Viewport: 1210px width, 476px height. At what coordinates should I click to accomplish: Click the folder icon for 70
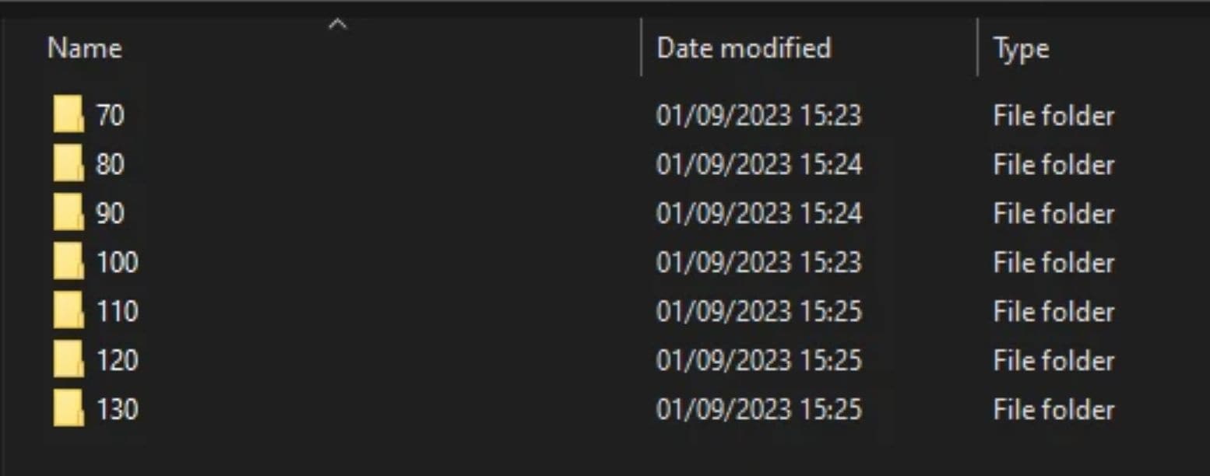pos(69,115)
